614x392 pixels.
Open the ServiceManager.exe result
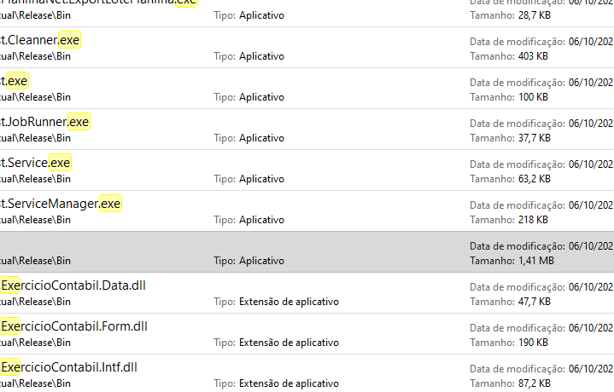click(61, 204)
